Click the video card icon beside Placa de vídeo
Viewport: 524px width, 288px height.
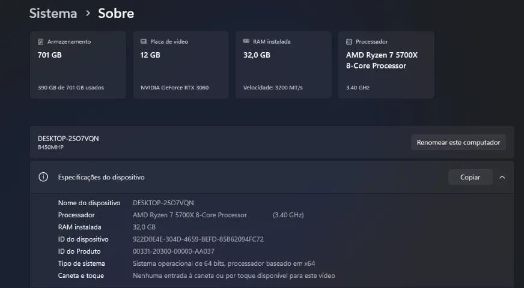[x=144, y=42]
